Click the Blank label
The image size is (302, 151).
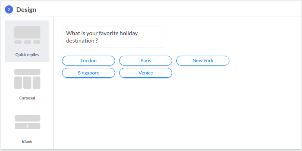27,141
